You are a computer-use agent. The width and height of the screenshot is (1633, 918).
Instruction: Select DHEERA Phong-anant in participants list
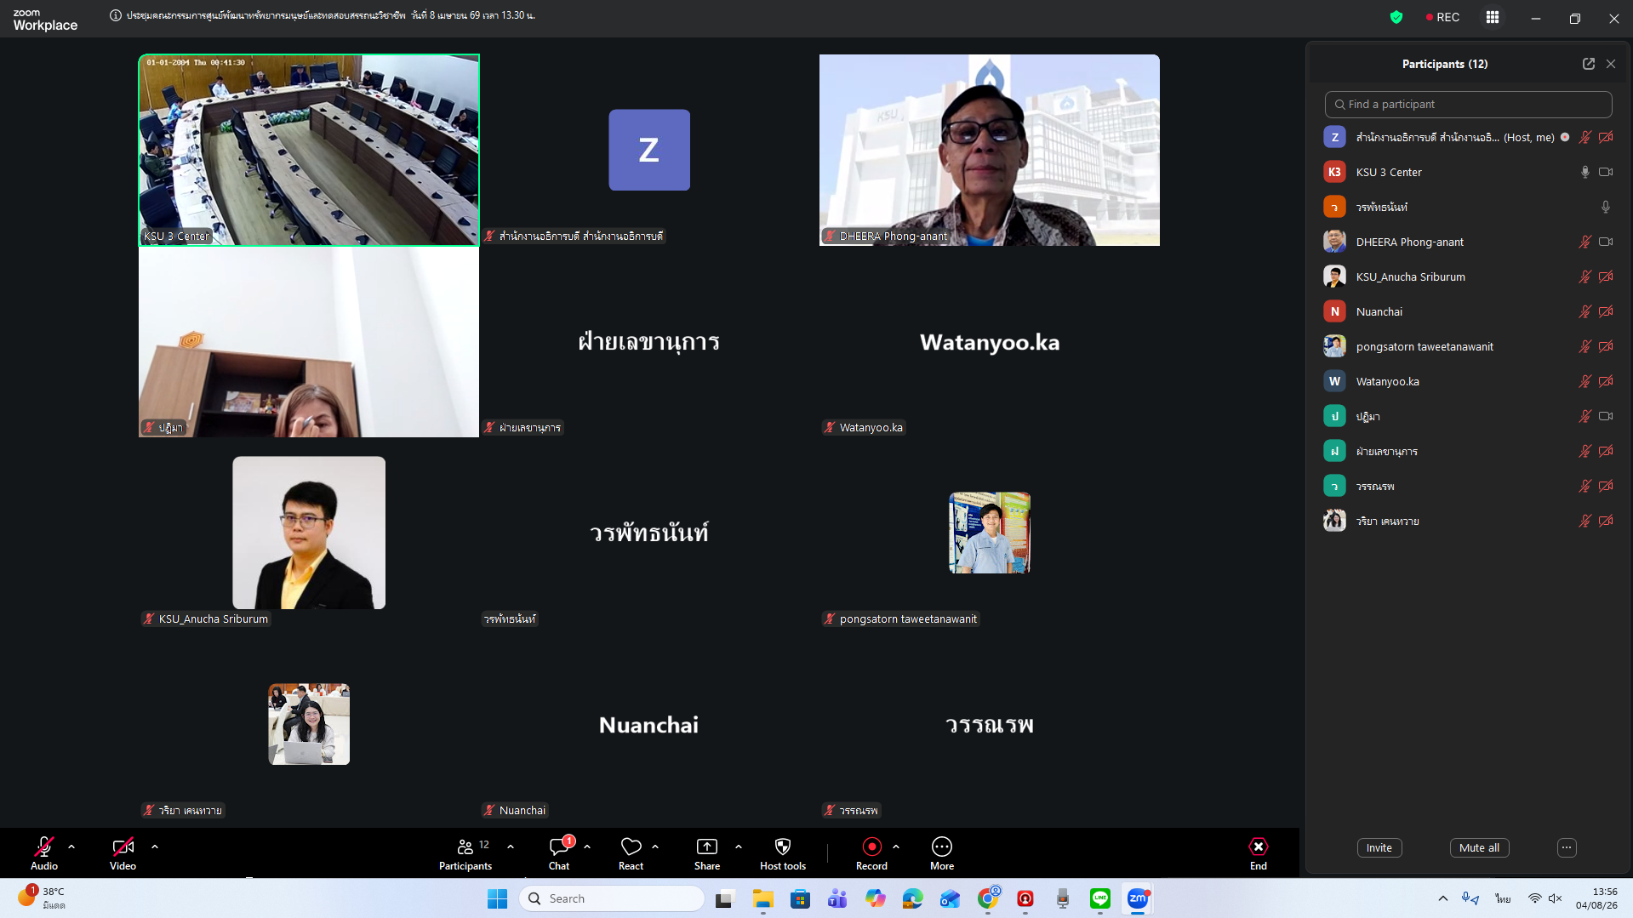(x=1409, y=242)
